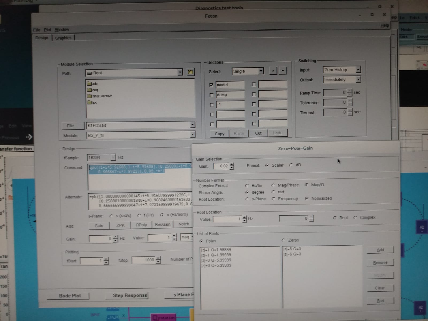Adjust the fStart stepper

tap(106, 261)
